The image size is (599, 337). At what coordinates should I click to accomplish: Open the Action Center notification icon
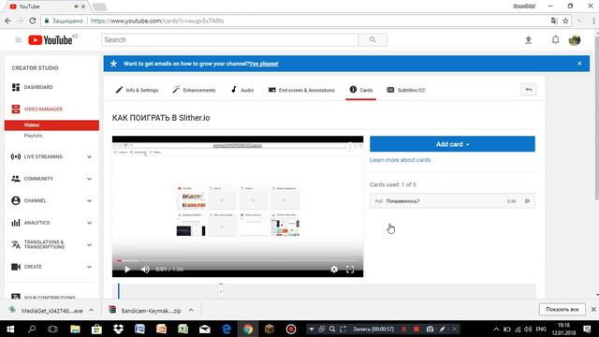click(587, 329)
